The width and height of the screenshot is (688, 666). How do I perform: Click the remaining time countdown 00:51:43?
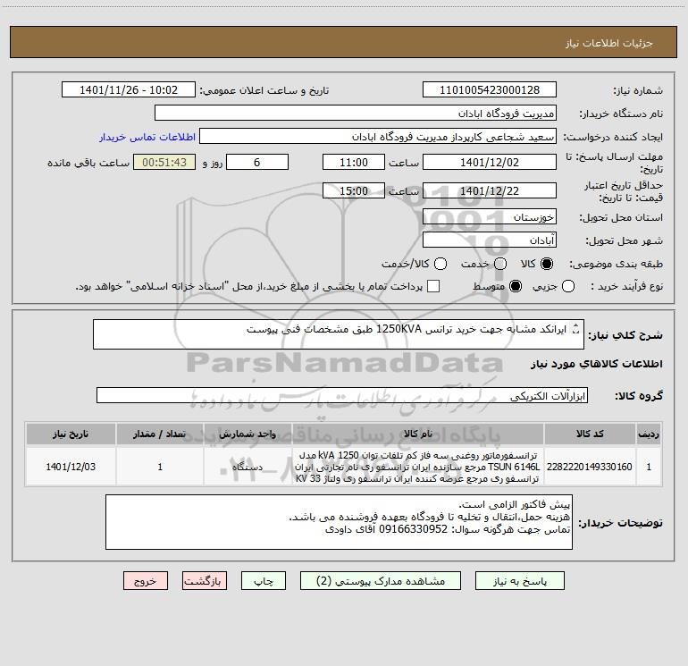(x=164, y=162)
